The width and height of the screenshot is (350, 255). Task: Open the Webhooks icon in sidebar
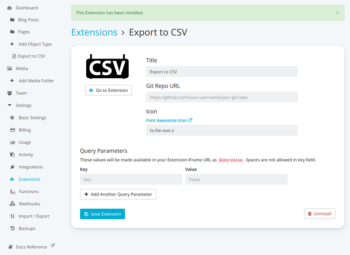coord(12,204)
